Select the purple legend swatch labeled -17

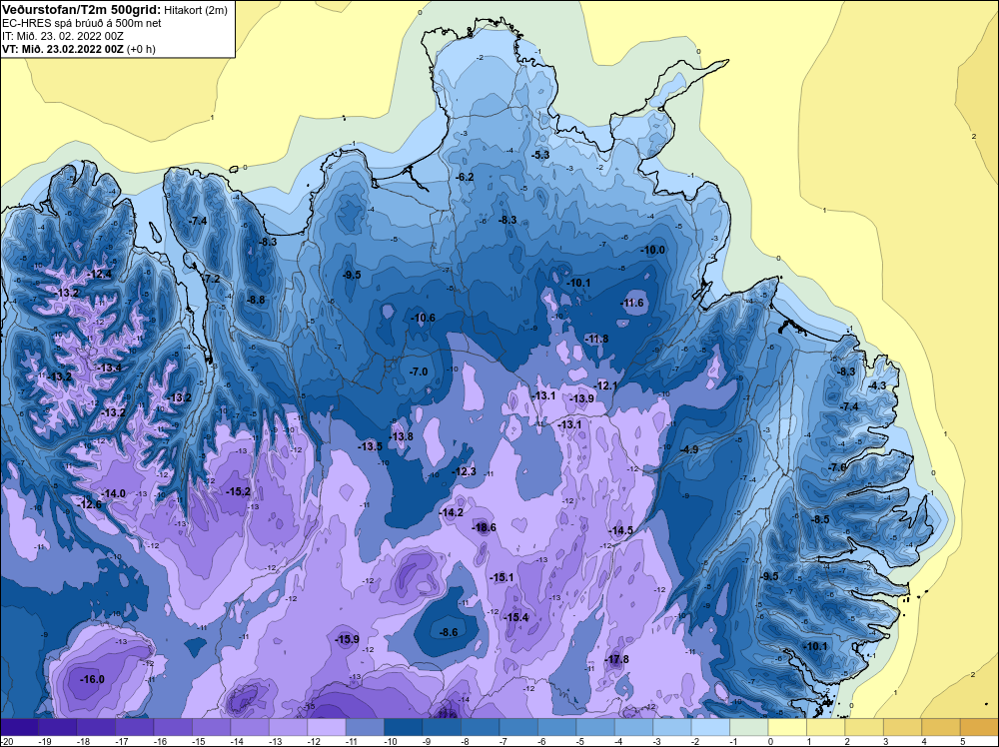click(x=135, y=727)
